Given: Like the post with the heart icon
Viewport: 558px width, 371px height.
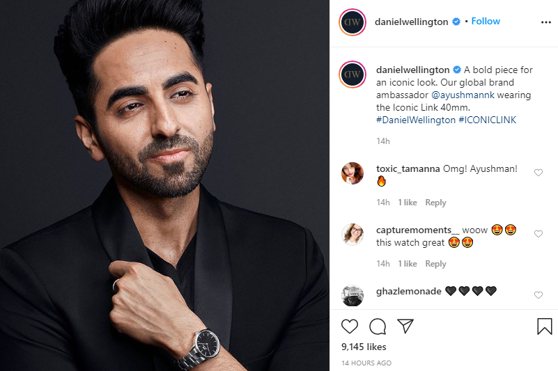Looking at the screenshot, I should click(x=350, y=326).
